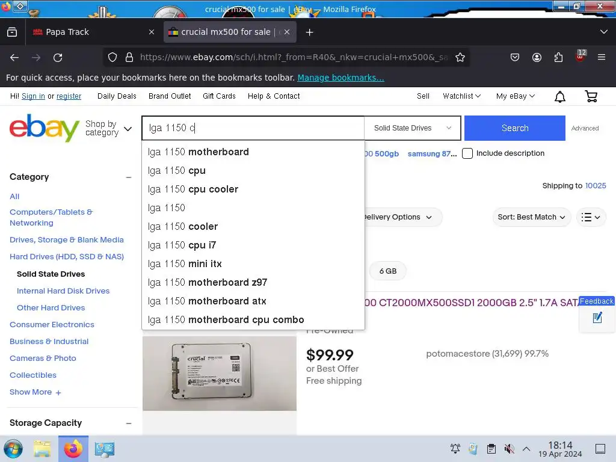Viewport: 616px width, 462px height.
Task: Open the eBay shopping cart
Action: (x=591, y=96)
